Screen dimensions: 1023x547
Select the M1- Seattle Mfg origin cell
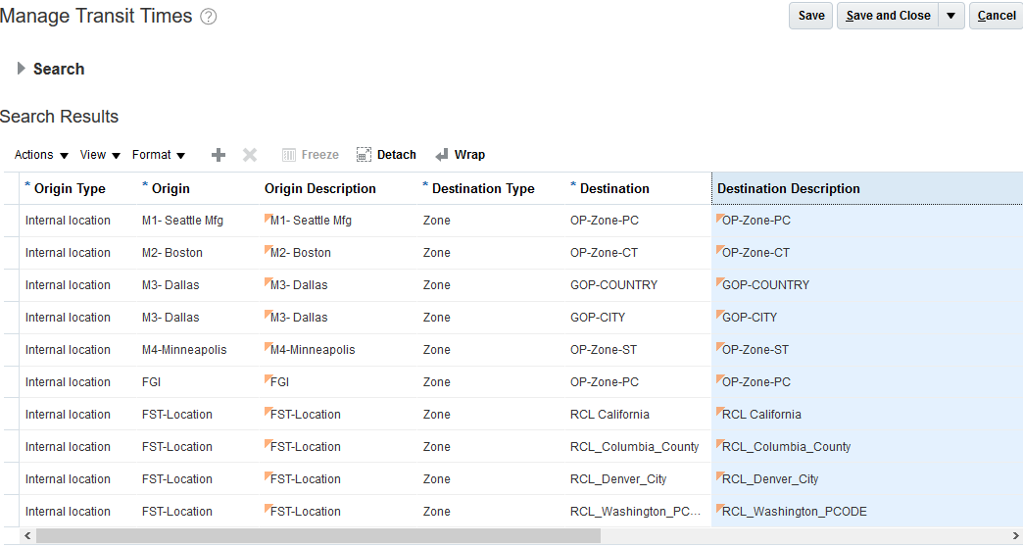182,221
